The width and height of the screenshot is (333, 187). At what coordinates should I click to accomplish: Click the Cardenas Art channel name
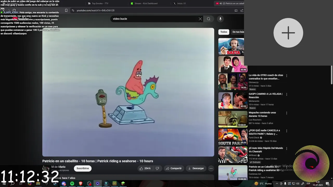tap(255, 174)
